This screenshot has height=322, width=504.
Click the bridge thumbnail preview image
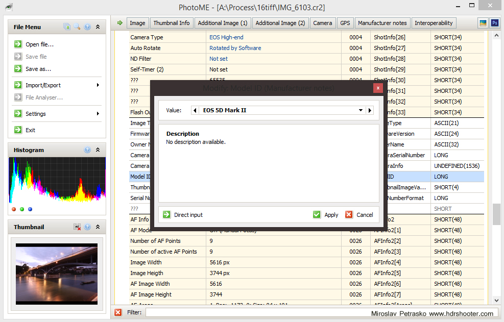[57, 274]
